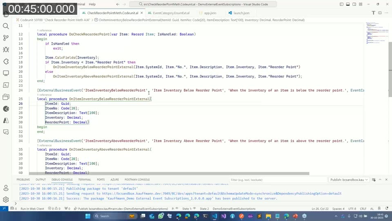392x221 pixels.
Task: Click DemoExternalEventSubscriptions in status bar
Action: click(234, 208)
